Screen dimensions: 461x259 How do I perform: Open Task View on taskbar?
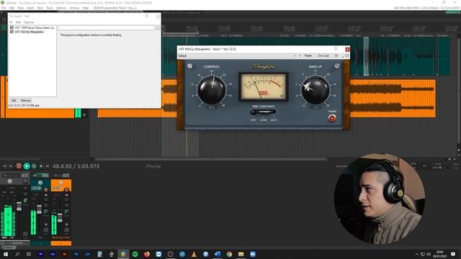[x=29, y=254]
